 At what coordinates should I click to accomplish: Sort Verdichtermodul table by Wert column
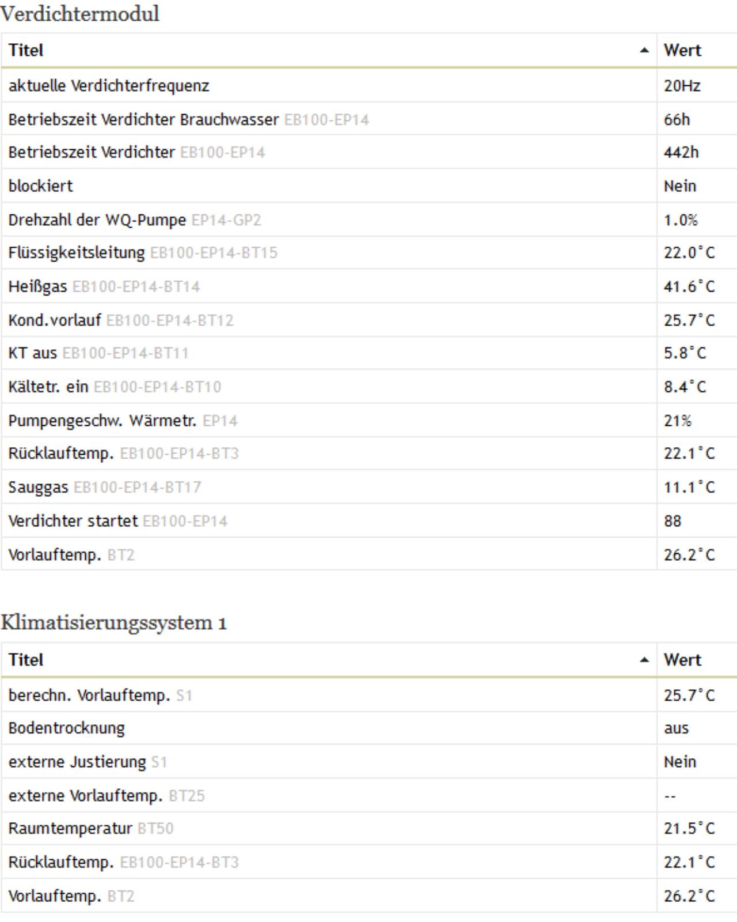[697, 50]
